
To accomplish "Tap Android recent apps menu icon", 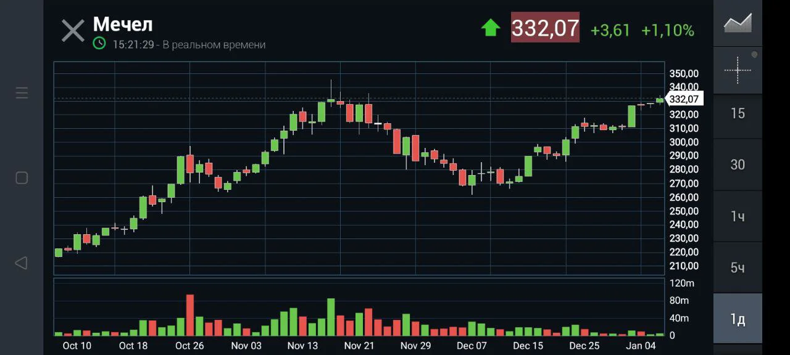I will (22, 93).
